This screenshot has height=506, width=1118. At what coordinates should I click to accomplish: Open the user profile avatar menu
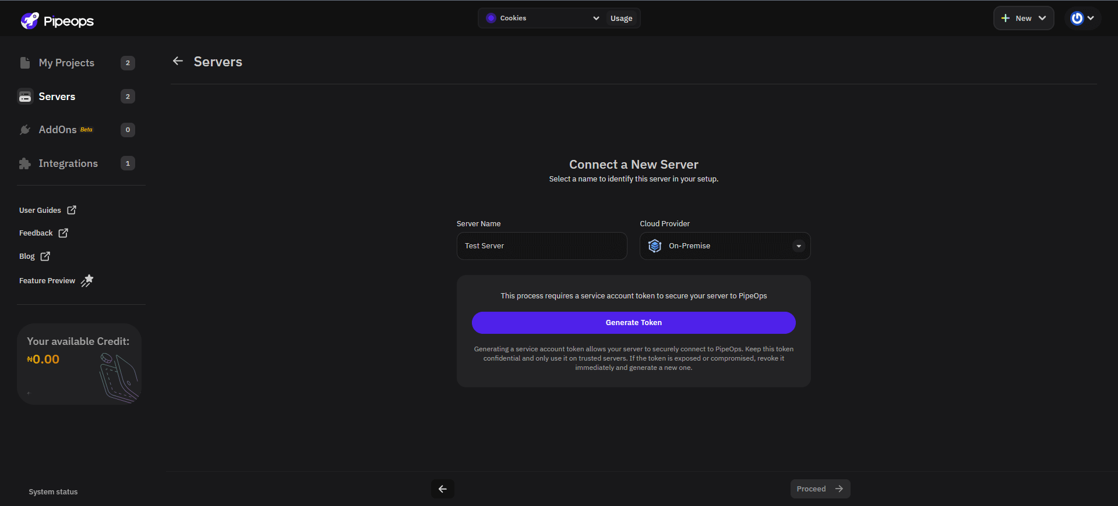(x=1082, y=18)
